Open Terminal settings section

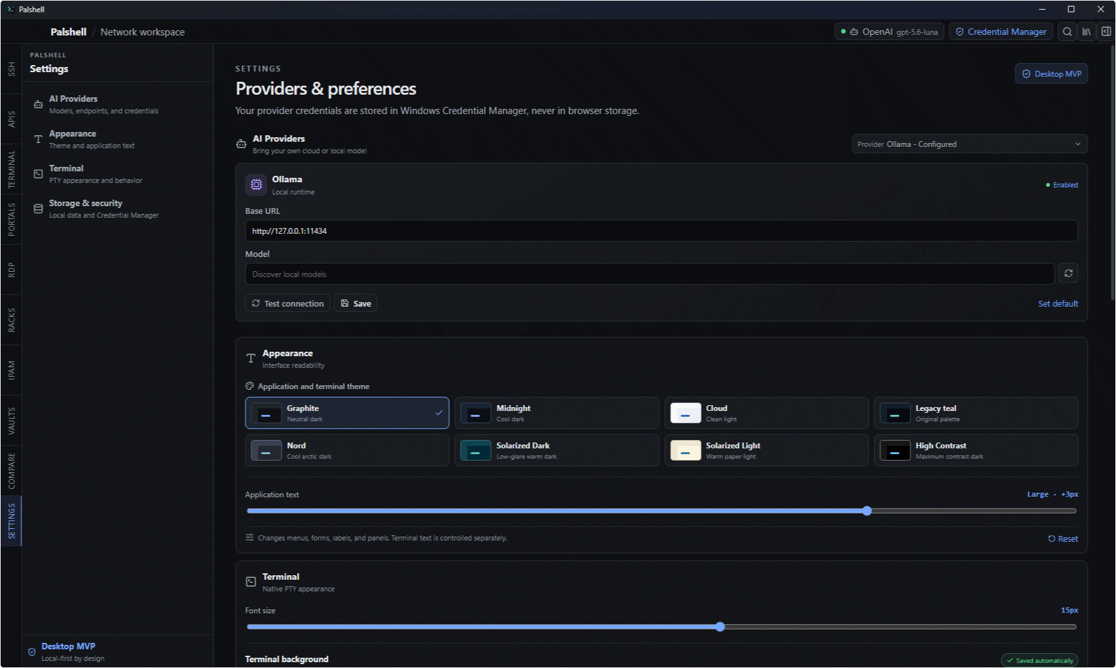pyautogui.click(x=117, y=174)
